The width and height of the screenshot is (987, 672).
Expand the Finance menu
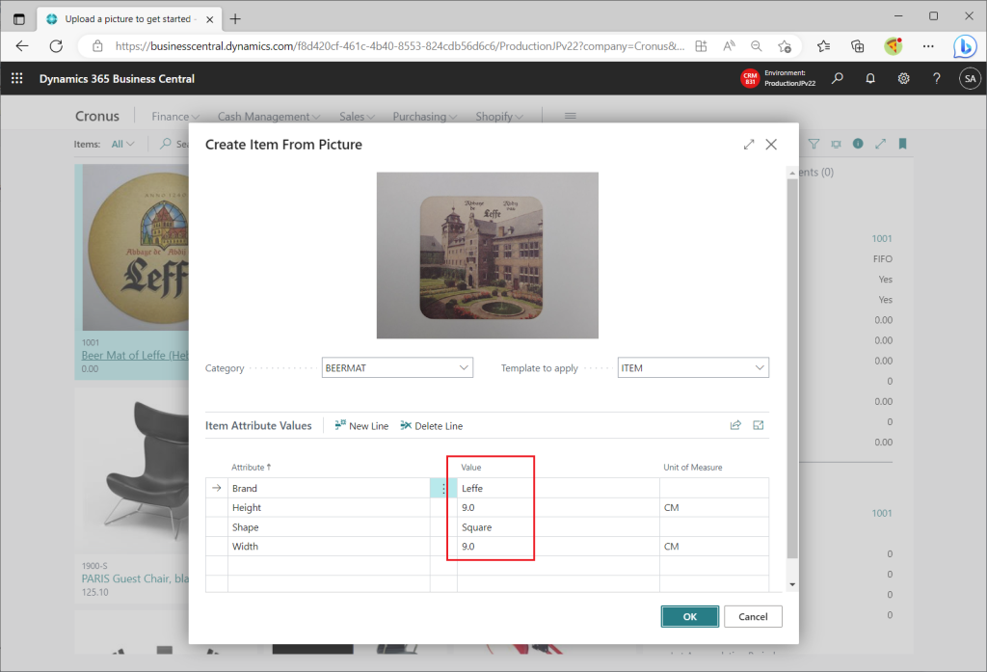pyautogui.click(x=175, y=117)
